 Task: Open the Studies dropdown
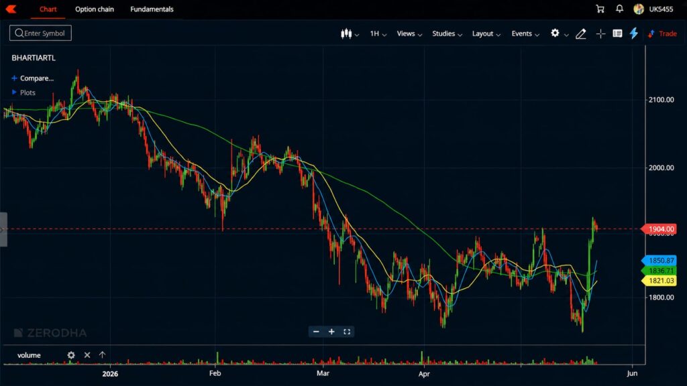447,34
